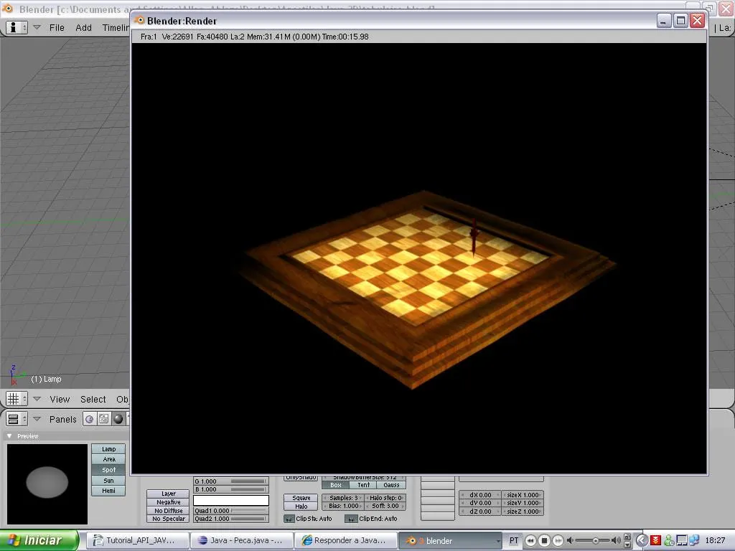Screen dimensions: 735x551
Task: Click the Buttons window type icon
Action: click(13, 419)
